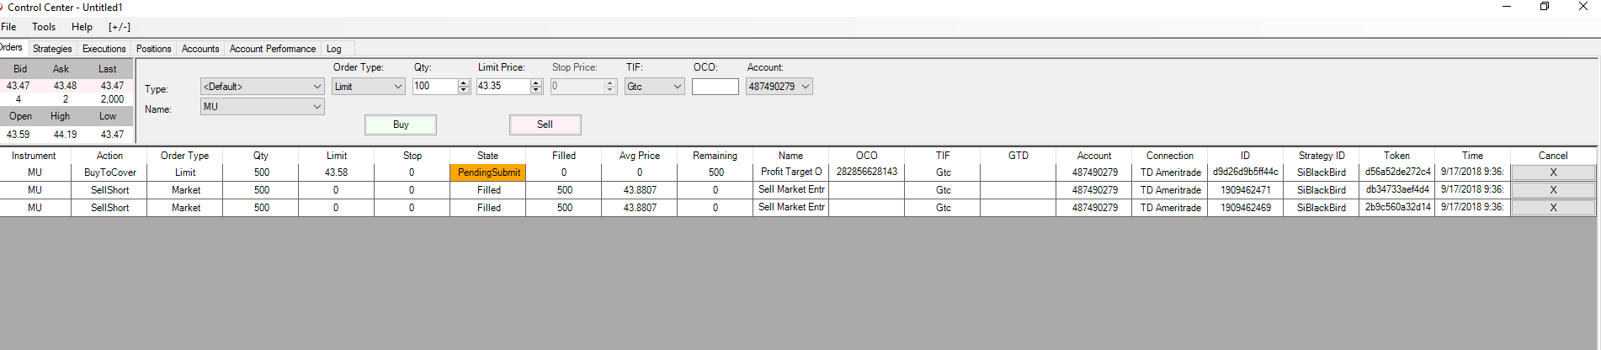Open the File menu

(8, 27)
